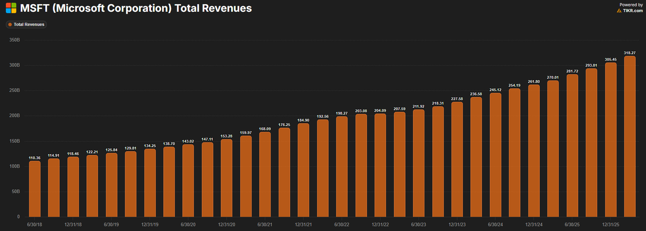
Task: Select the bar valued 211.92
Action: point(419,163)
